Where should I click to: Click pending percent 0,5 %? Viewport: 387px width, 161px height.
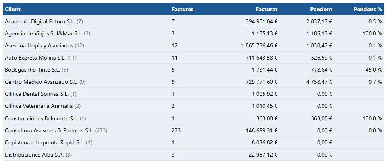(375, 21)
